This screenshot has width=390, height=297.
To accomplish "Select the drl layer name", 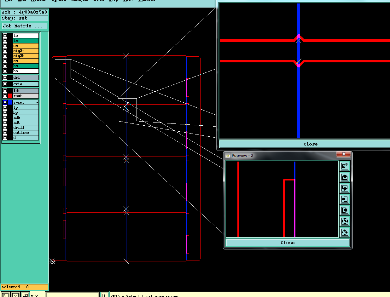I will coord(26,77).
